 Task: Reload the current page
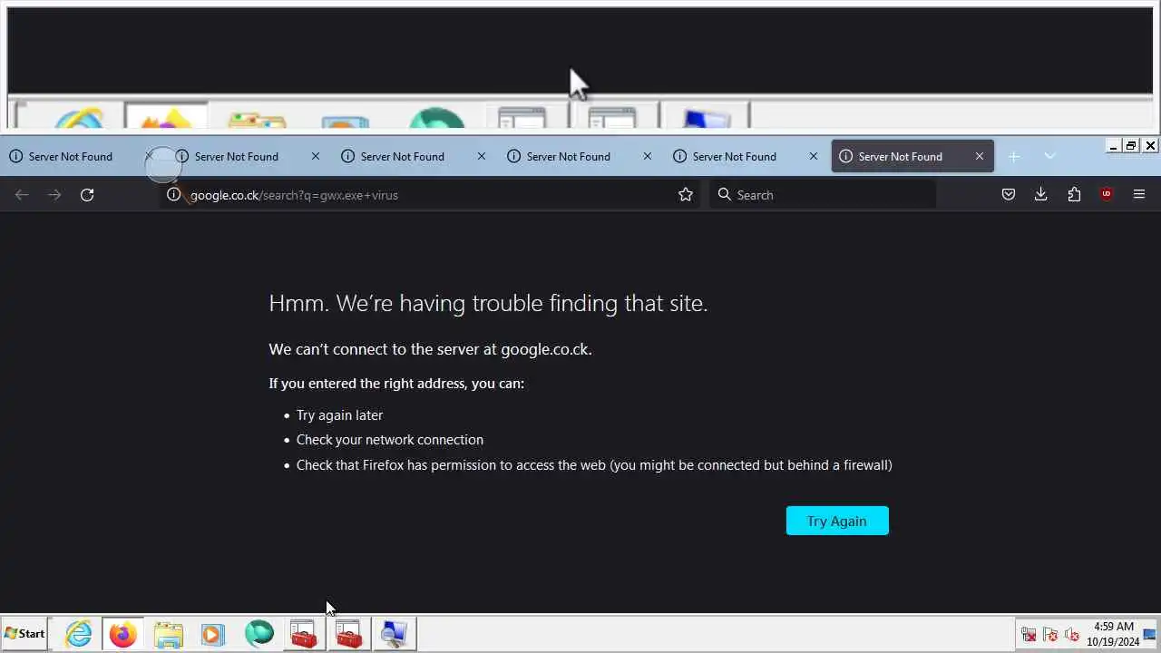[x=87, y=194]
